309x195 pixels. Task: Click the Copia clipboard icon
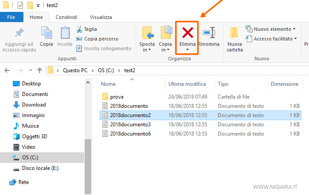(x=46, y=33)
